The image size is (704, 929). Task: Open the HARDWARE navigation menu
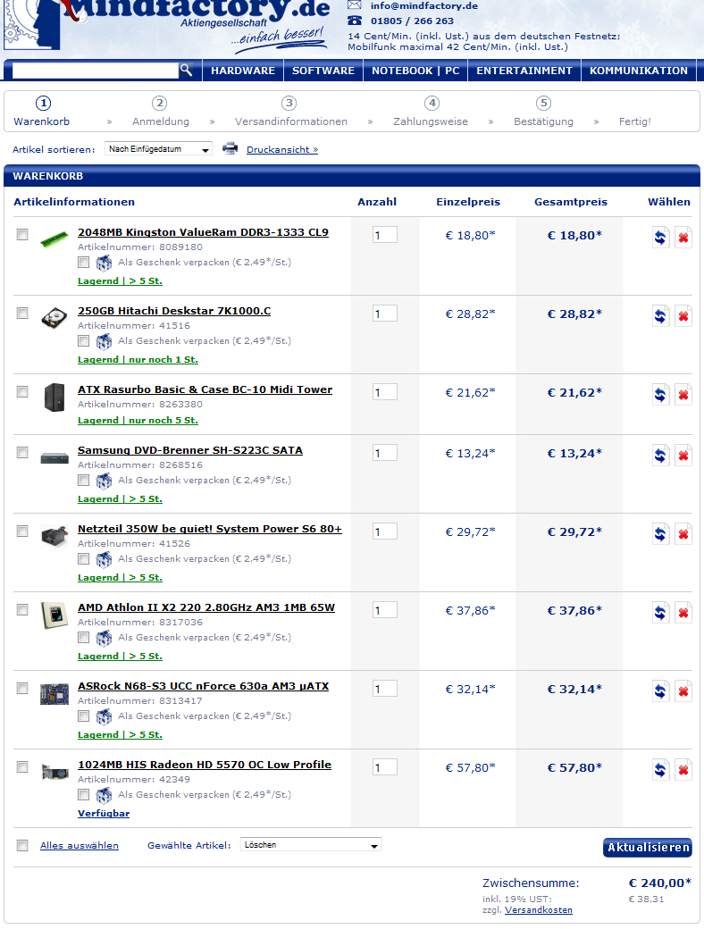click(x=243, y=71)
